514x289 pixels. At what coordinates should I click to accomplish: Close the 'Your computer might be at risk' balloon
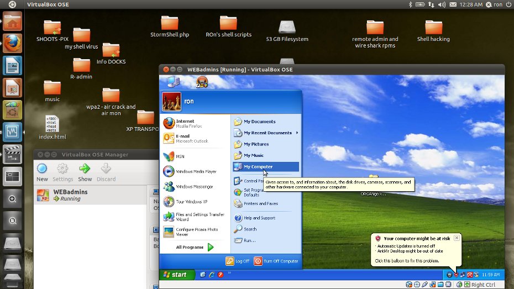(x=457, y=238)
